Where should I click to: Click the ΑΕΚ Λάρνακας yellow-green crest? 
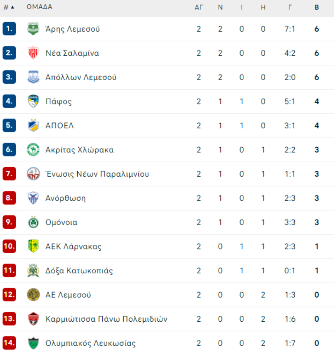[x=33, y=246]
